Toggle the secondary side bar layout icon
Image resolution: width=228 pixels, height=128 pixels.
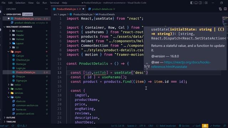(x=200, y=3)
